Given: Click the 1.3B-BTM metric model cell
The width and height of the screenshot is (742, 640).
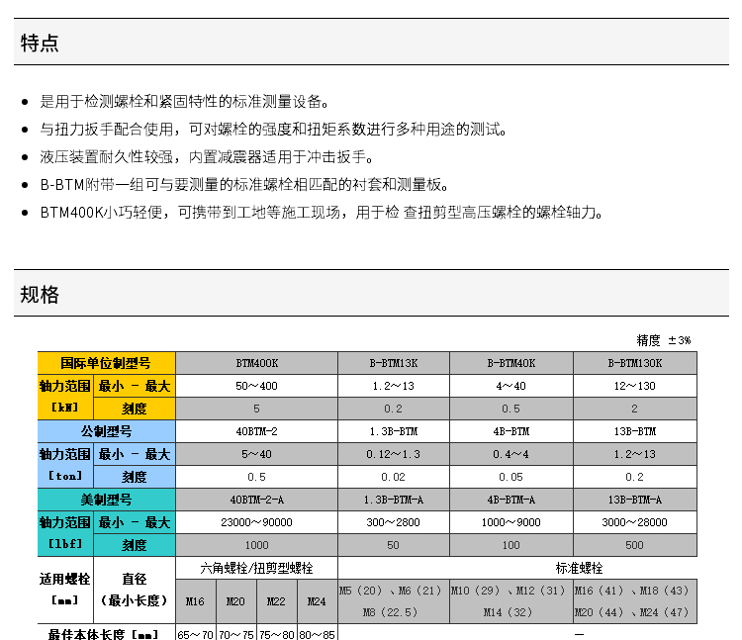Looking at the screenshot, I should pos(394,431).
